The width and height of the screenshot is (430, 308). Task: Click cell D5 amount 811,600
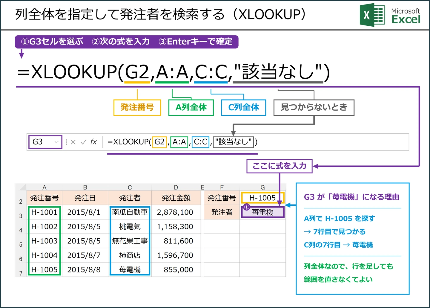tap(176, 241)
